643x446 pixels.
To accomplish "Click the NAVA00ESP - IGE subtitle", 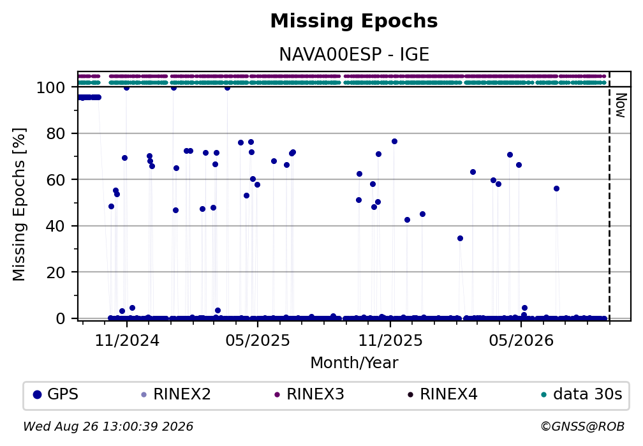I will pyautogui.click(x=354, y=55).
